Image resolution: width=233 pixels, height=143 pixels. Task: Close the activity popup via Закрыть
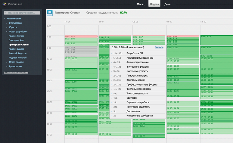click(x=159, y=47)
